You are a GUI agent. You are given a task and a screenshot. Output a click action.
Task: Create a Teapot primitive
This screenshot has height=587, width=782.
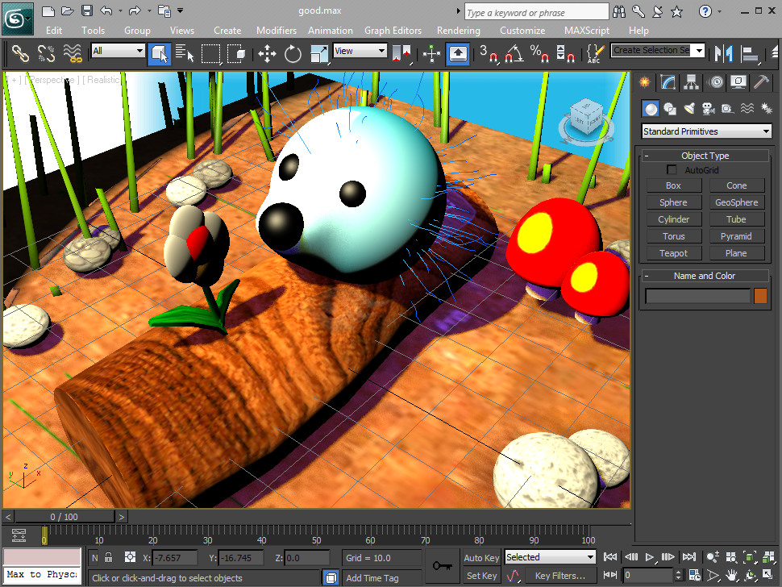(674, 253)
